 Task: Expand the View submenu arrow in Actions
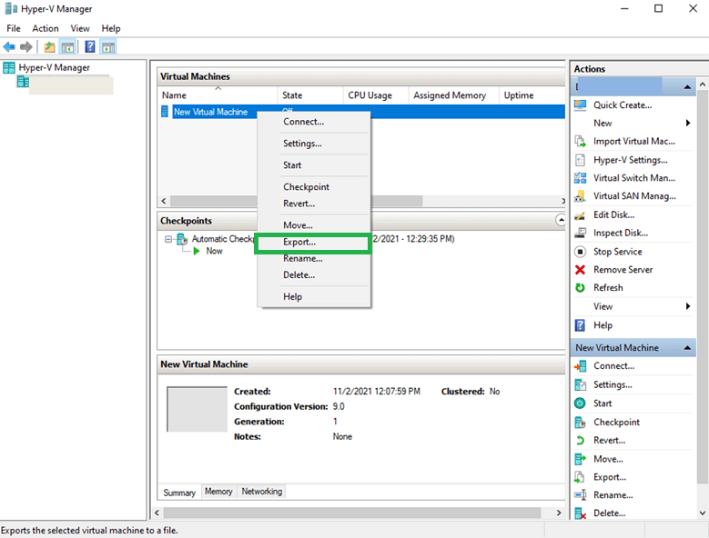688,306
